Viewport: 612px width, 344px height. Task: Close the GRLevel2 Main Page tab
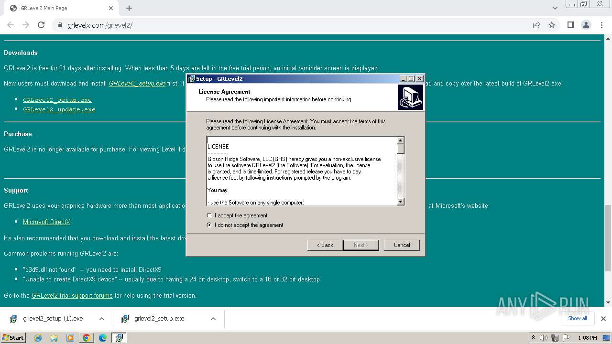click(111, 8)
